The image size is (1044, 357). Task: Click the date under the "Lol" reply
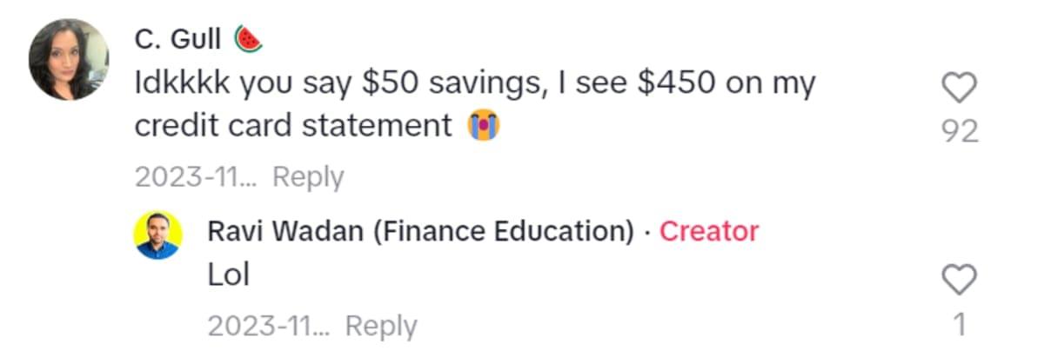tap(269, 326)
